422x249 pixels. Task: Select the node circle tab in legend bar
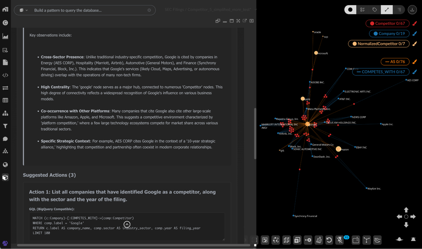pos(350,10)
